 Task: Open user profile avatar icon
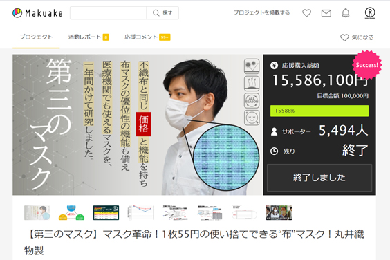(x=370, y=13)
